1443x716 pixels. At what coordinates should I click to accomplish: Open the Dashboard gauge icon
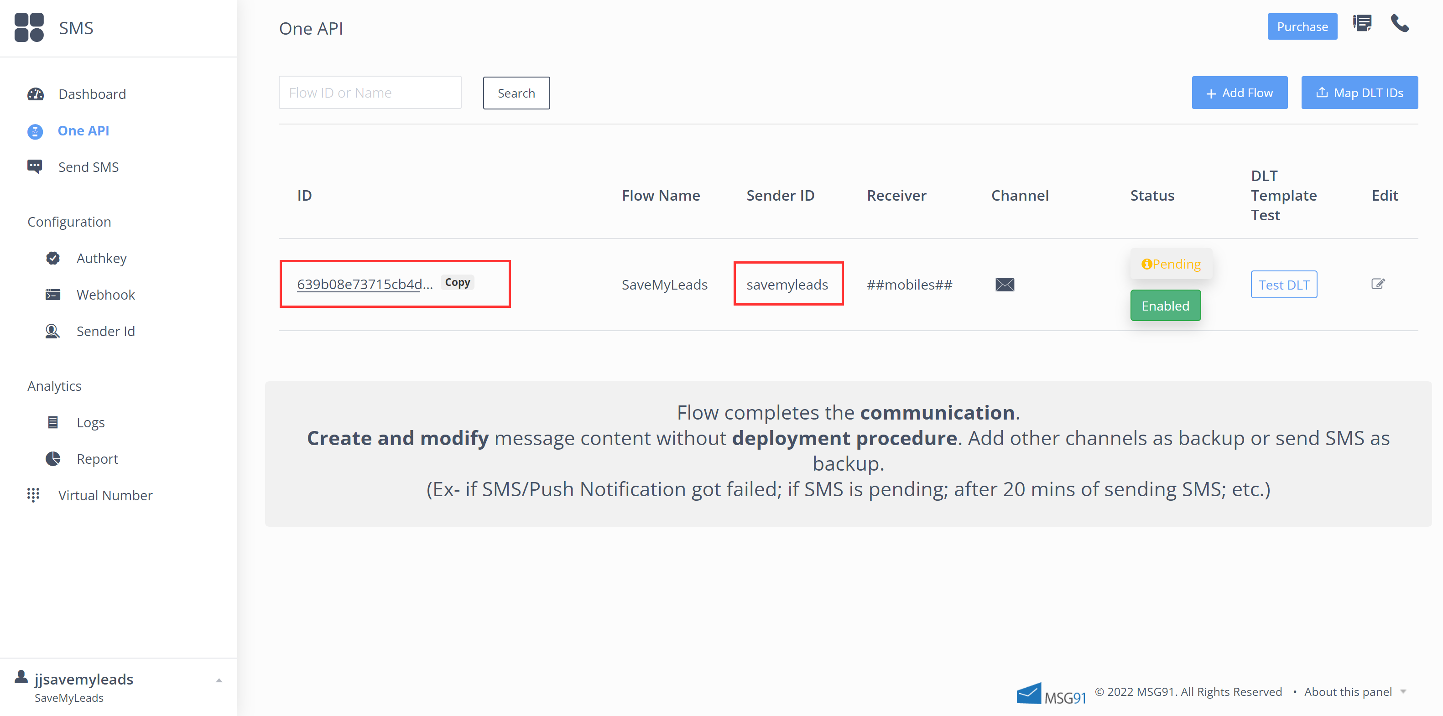point(35,94)
